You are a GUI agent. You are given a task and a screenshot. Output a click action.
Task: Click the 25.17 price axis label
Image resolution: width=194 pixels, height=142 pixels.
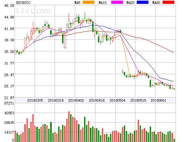tap(9, 86)
